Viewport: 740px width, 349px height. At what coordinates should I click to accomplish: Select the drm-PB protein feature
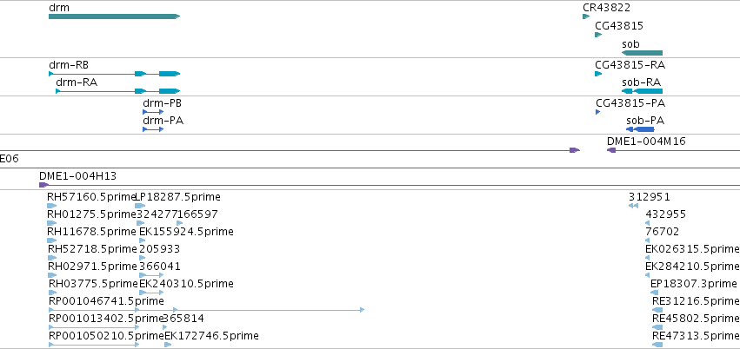point(153,112)
